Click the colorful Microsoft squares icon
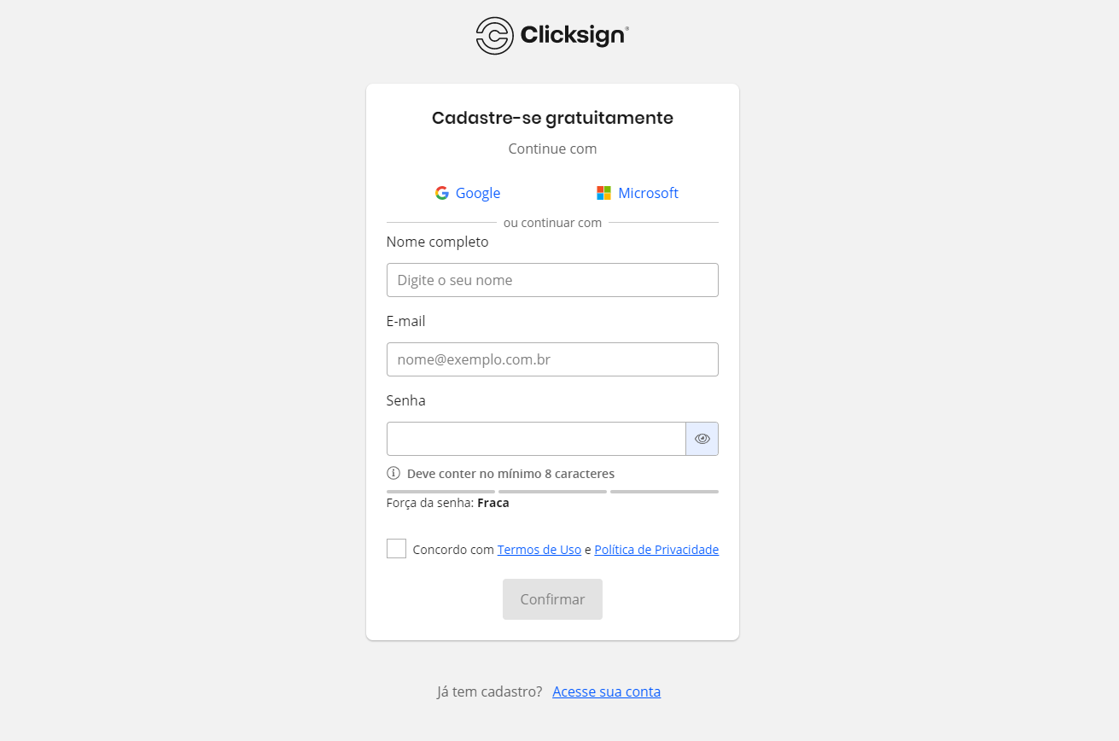Image resolution: width=1119 pixels, height=741 pixels. pyautogui.click(x=604, y=193)
